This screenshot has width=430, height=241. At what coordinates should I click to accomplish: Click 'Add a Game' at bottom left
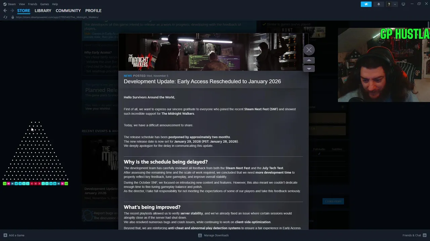click(x=16, y=235)
